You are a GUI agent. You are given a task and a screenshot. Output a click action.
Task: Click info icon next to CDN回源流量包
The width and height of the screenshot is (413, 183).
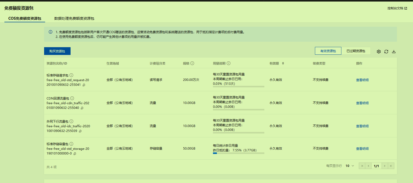coord(72,98)
